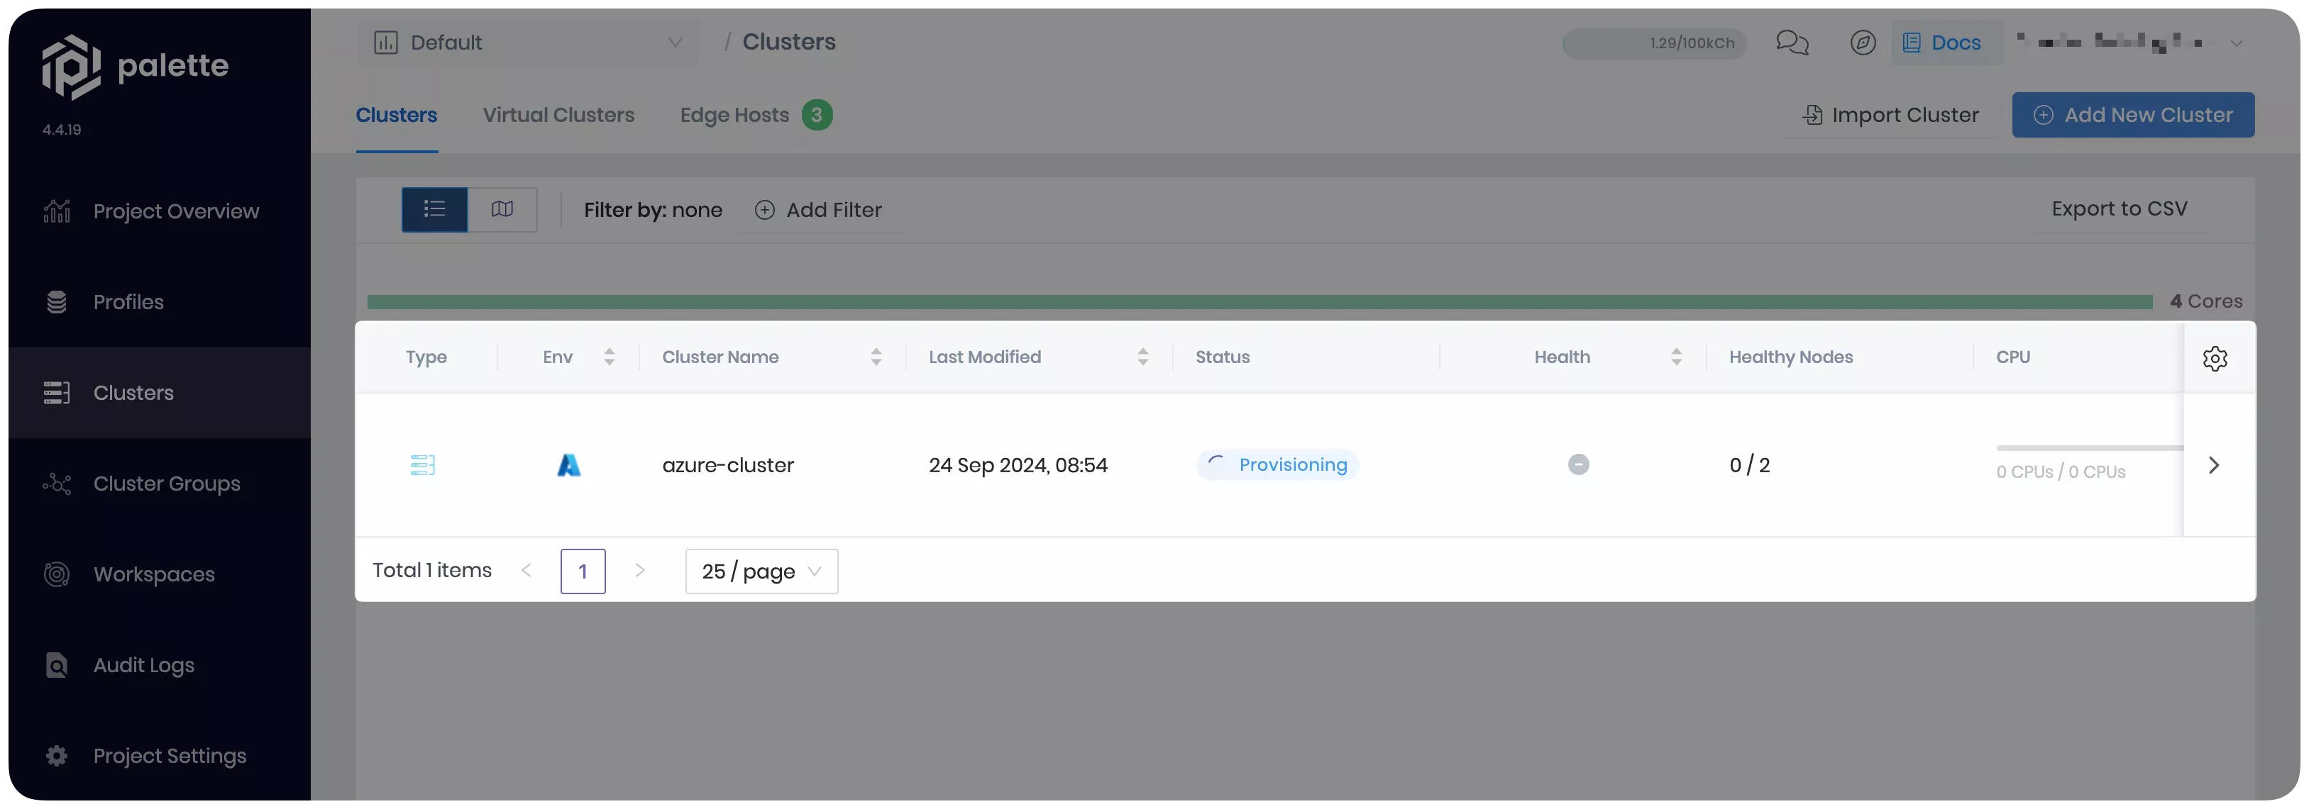Open the Default project dropdown
This screenshot has width=2309, height=809.
click(x=528, y=42)
